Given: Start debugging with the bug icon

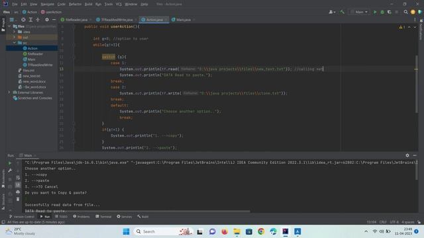Looking at the screenshot, I should point(382,12).
